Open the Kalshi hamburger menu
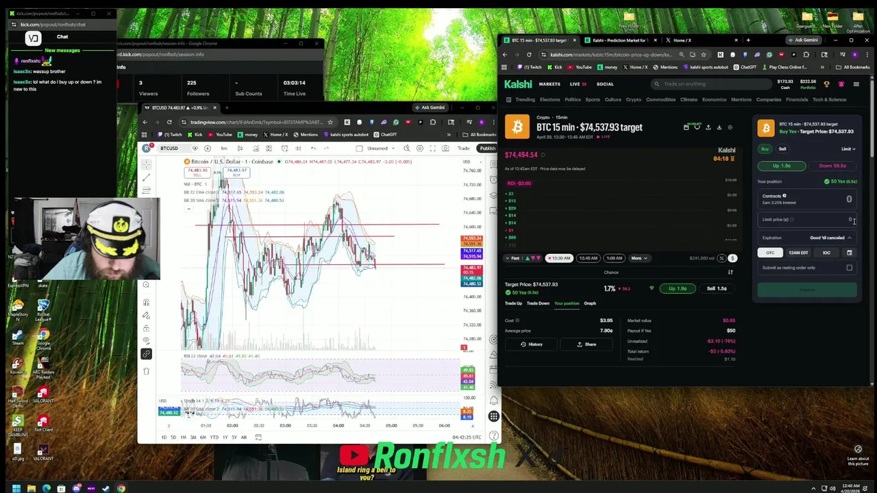The width and height of the screenshot is (877, 493). [856, 84]
